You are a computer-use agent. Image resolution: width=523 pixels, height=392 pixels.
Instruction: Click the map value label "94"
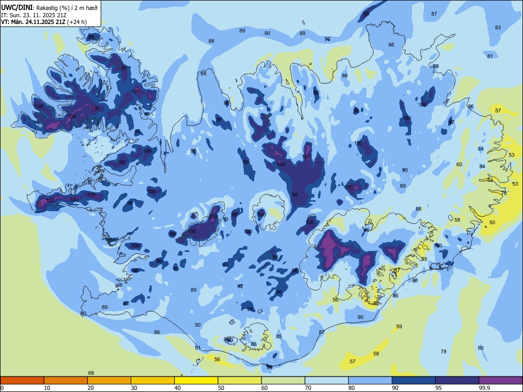[366, 230]
